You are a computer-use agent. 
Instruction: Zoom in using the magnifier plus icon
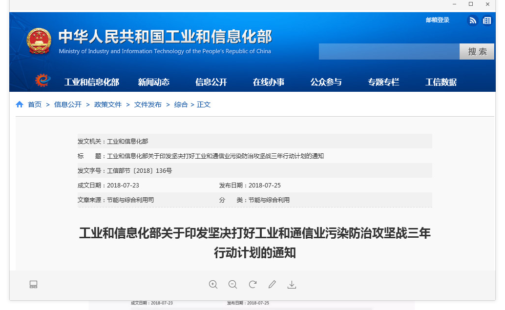[x=213, y=285]
